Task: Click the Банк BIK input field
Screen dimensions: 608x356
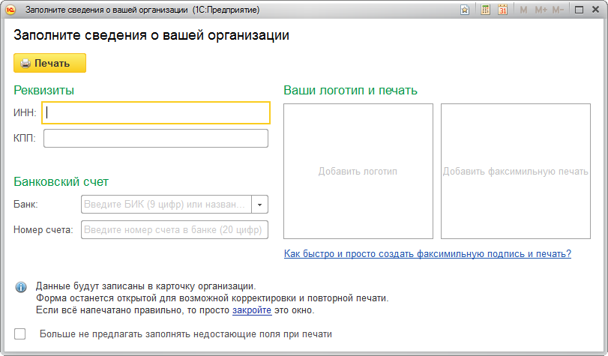Action: 166,205
